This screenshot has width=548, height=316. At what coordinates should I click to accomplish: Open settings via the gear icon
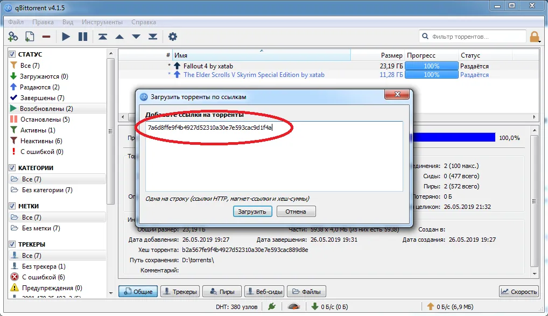click(173, 37)
